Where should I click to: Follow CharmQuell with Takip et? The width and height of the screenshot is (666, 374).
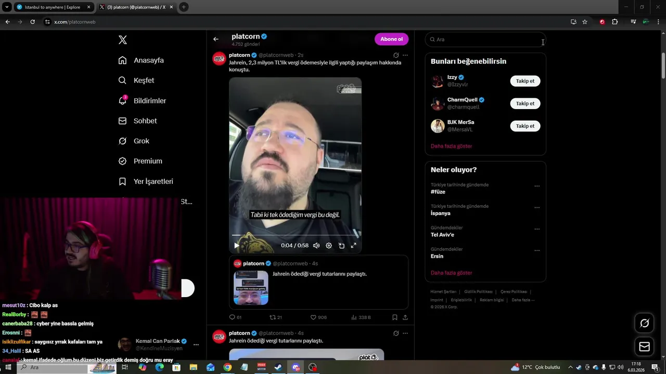point(525,103)
